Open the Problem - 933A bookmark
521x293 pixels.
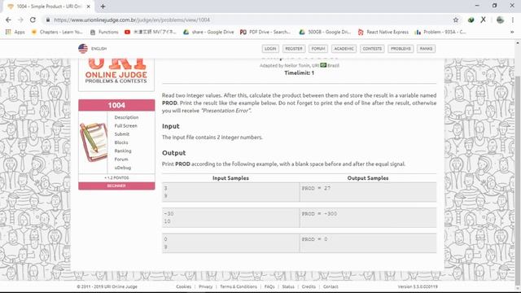[440, 32]
